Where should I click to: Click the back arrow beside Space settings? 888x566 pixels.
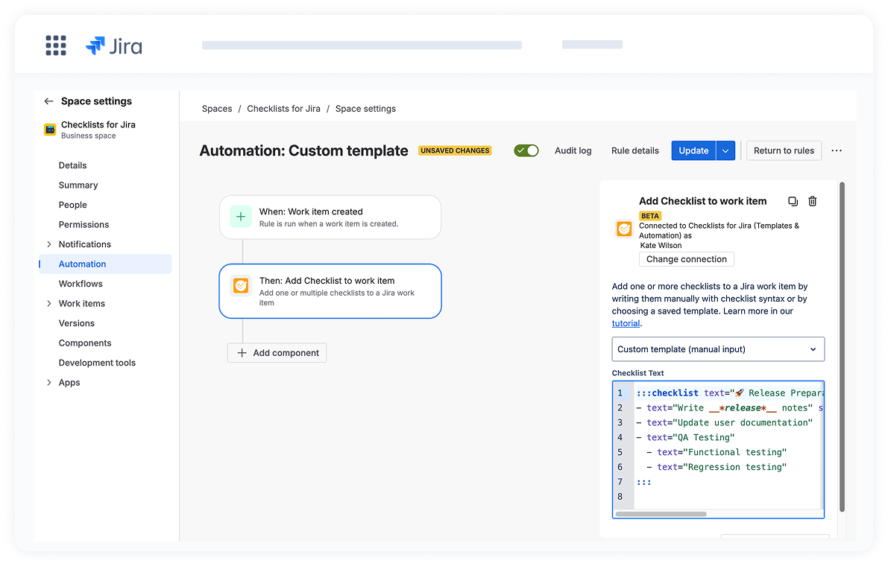coord(48,101)
